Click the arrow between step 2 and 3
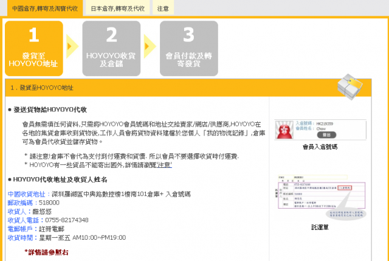Viewport: 389px width, 261px height. 150,46
